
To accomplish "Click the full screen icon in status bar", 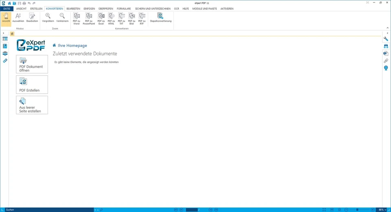I will 324,210.
